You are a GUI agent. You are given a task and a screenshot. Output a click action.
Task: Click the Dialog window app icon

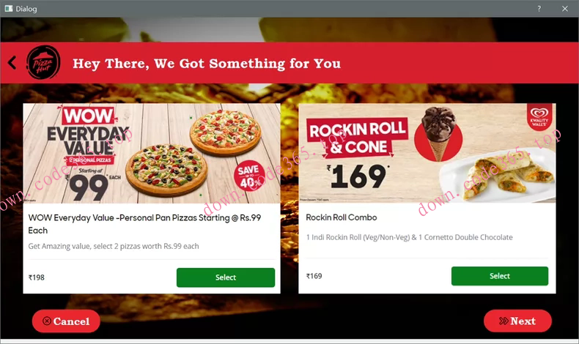pos(9,9)
